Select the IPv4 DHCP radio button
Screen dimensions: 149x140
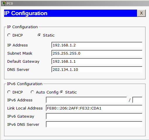point(9,35)
